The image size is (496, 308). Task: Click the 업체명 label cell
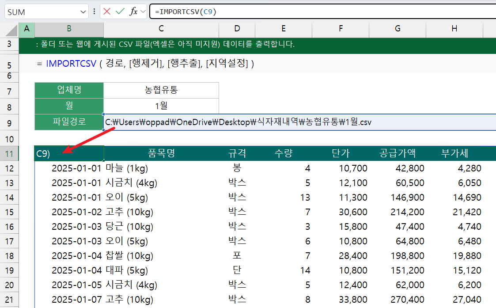click(69, 90)
